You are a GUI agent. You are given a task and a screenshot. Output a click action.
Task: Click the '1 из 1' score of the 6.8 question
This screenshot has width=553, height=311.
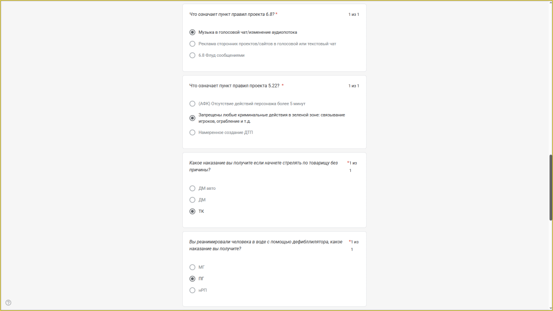pyautogui.click(x=354, y=14)
